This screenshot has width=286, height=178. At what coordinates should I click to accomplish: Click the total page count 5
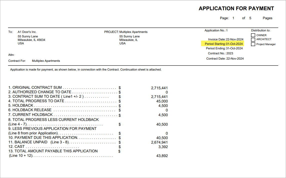click(250, 18)
